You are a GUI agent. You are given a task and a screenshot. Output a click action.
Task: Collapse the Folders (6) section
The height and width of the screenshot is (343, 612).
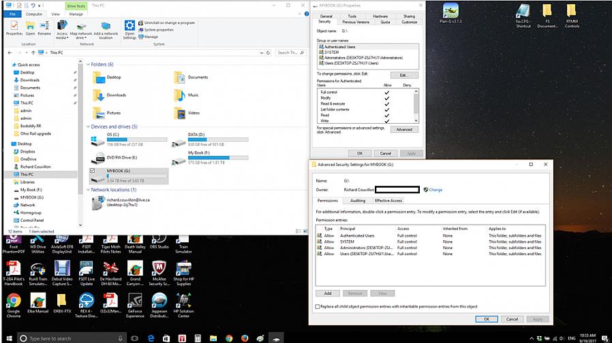coord(89,65)
